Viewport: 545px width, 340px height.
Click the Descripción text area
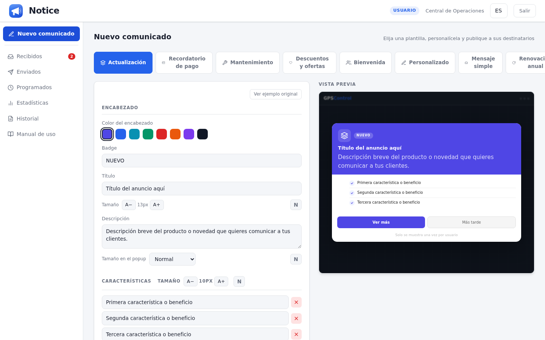pyautogui.click(x=202, y=236)
